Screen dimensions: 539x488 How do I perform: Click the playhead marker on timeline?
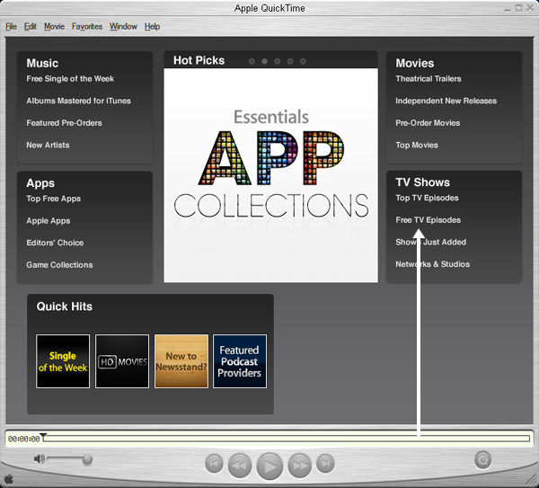coord(43,436)
